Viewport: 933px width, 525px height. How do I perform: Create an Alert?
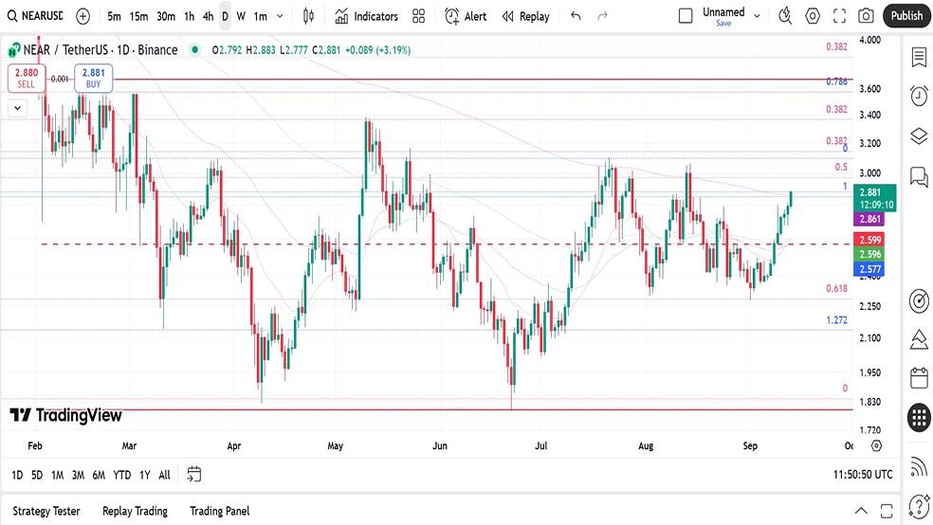466,16
